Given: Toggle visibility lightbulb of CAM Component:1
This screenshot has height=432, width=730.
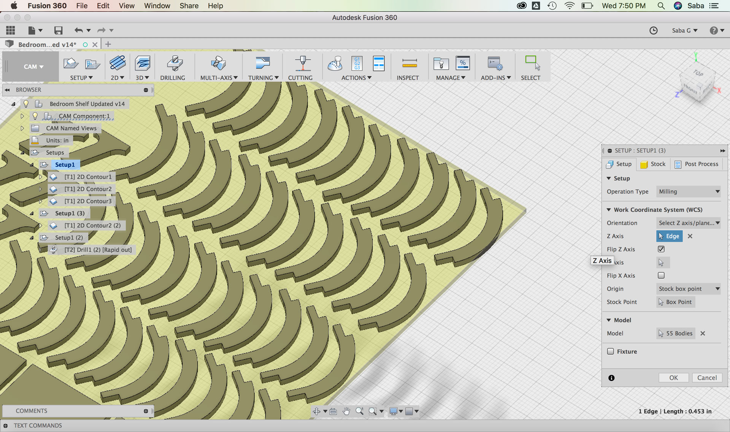Looking at the screenshot, I should click(x=35, y=116).
